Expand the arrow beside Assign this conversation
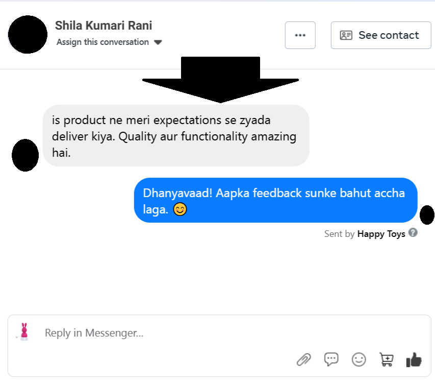Image resolution: width=435 pixels, height=383 pixels. pyautogui.click(x=158, y=42)
